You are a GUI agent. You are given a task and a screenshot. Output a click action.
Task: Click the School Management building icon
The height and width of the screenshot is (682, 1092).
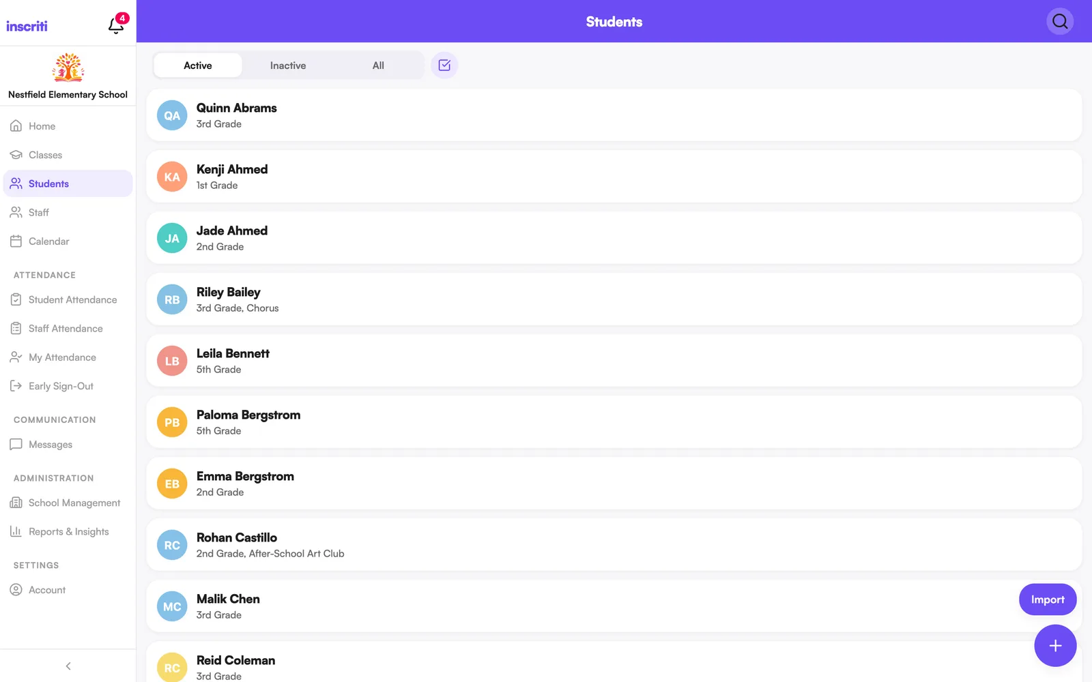pyautogui.click(x=16, y=503)
